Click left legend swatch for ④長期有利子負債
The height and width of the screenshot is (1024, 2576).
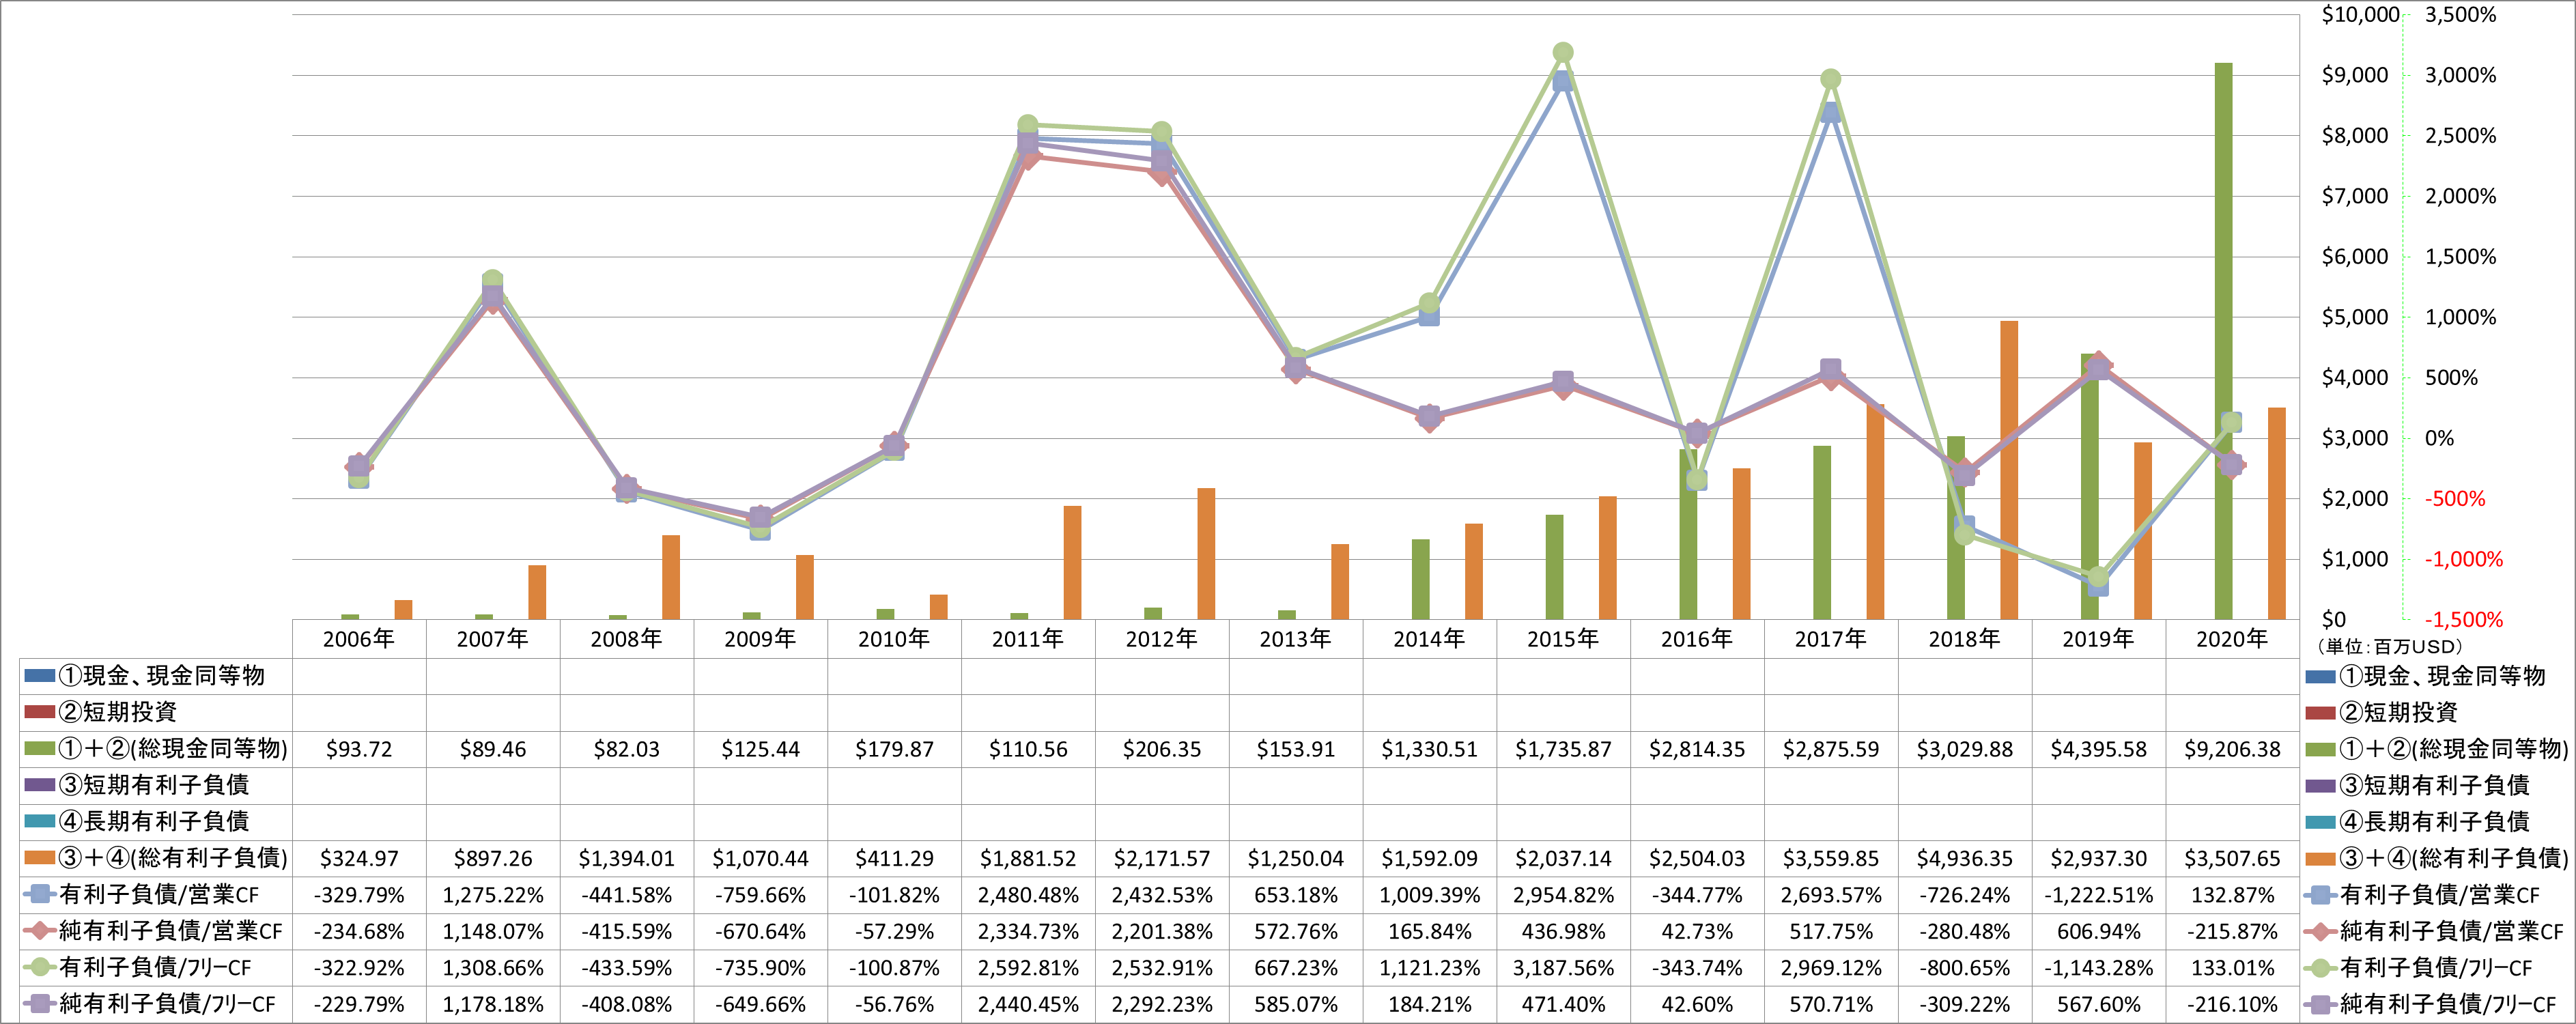tap(40, 821)
